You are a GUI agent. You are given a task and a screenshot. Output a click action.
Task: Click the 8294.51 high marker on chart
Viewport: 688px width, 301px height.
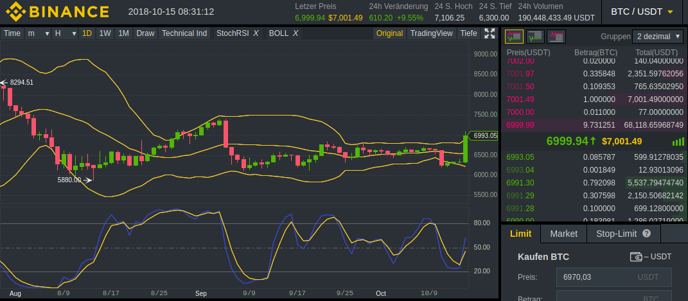point(17,82)
